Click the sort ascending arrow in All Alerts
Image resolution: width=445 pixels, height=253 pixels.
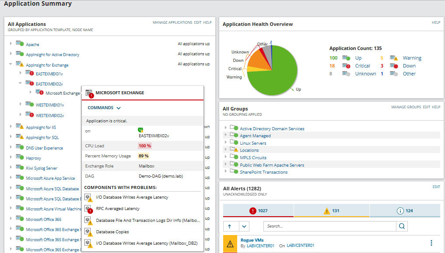coord(230,227)
